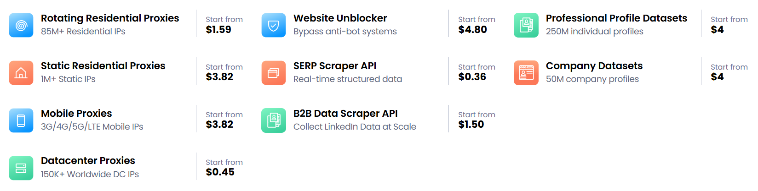Image resolution: width=758 pixels, height=191 pixels.
Task: Select the Mobile Proxies menu entry
Action: click(x=76, y=114)
